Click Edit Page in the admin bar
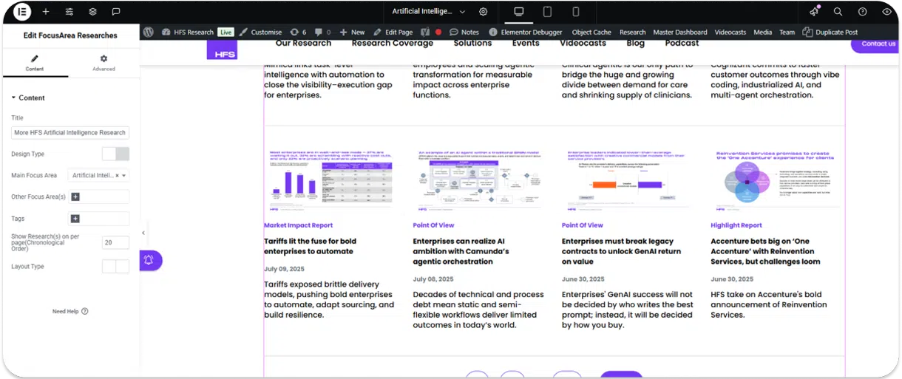The width and height of the screenshot is (902, 379). pyautogui.click(x=393, y=32)
